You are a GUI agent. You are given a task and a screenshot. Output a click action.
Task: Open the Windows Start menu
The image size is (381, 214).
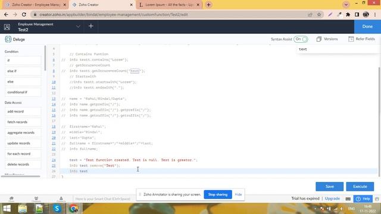click(x=7, y=209)
